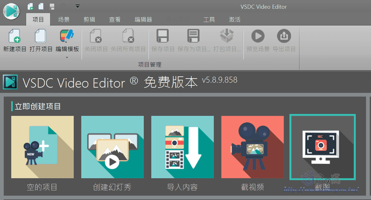Click the 项目管理 ribbon group label

tap(150, 65)
